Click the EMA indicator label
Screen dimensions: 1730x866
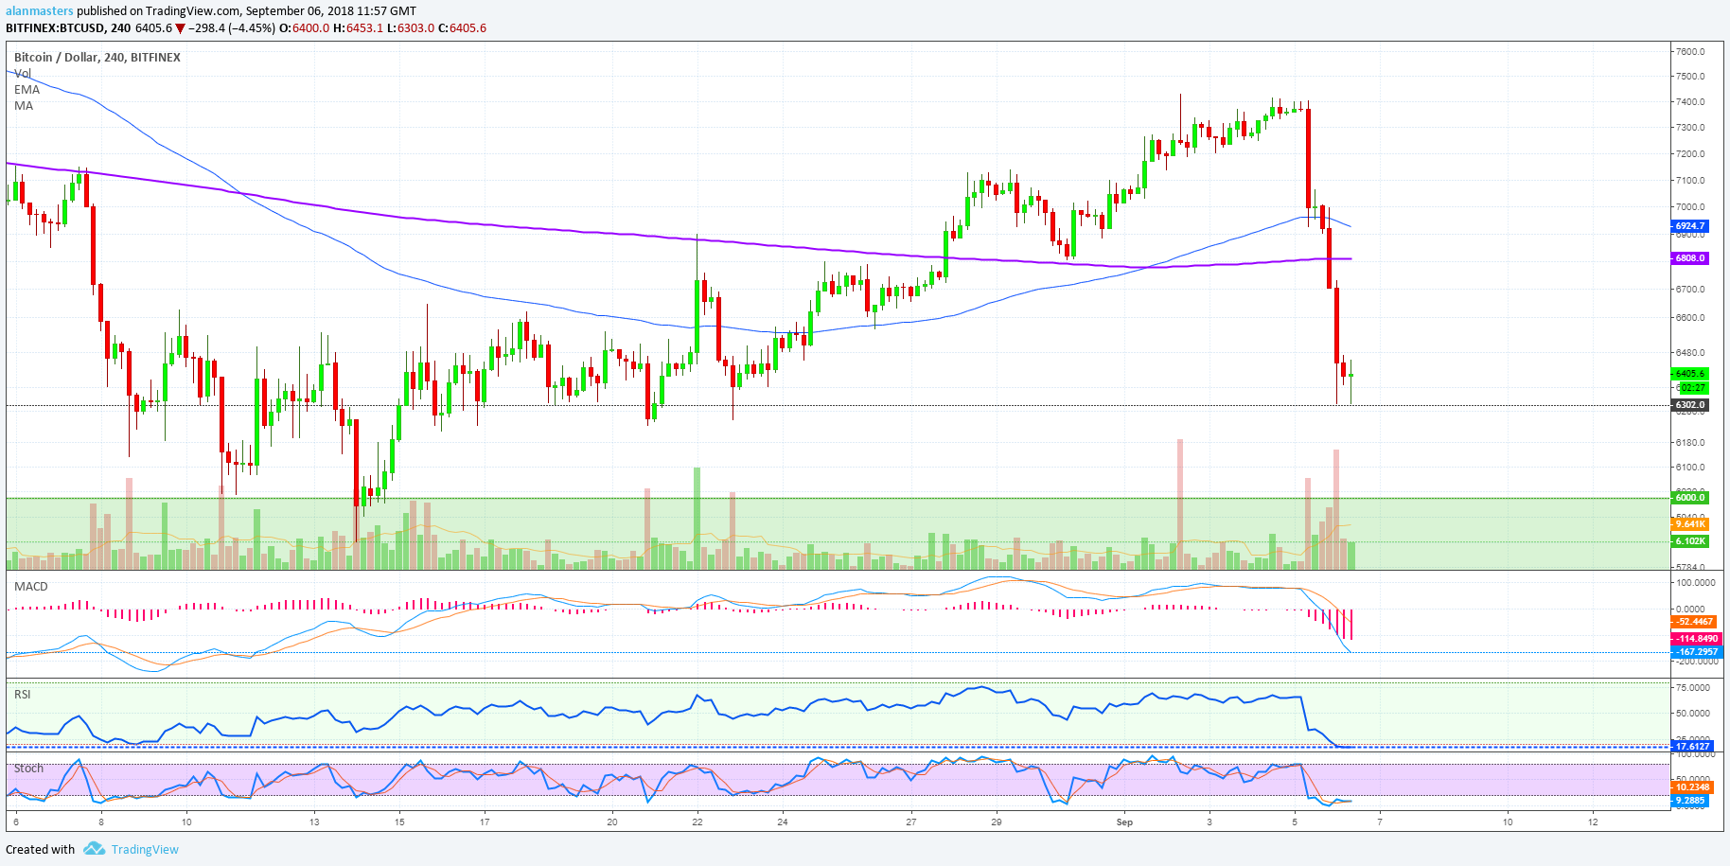coord(26,89)
